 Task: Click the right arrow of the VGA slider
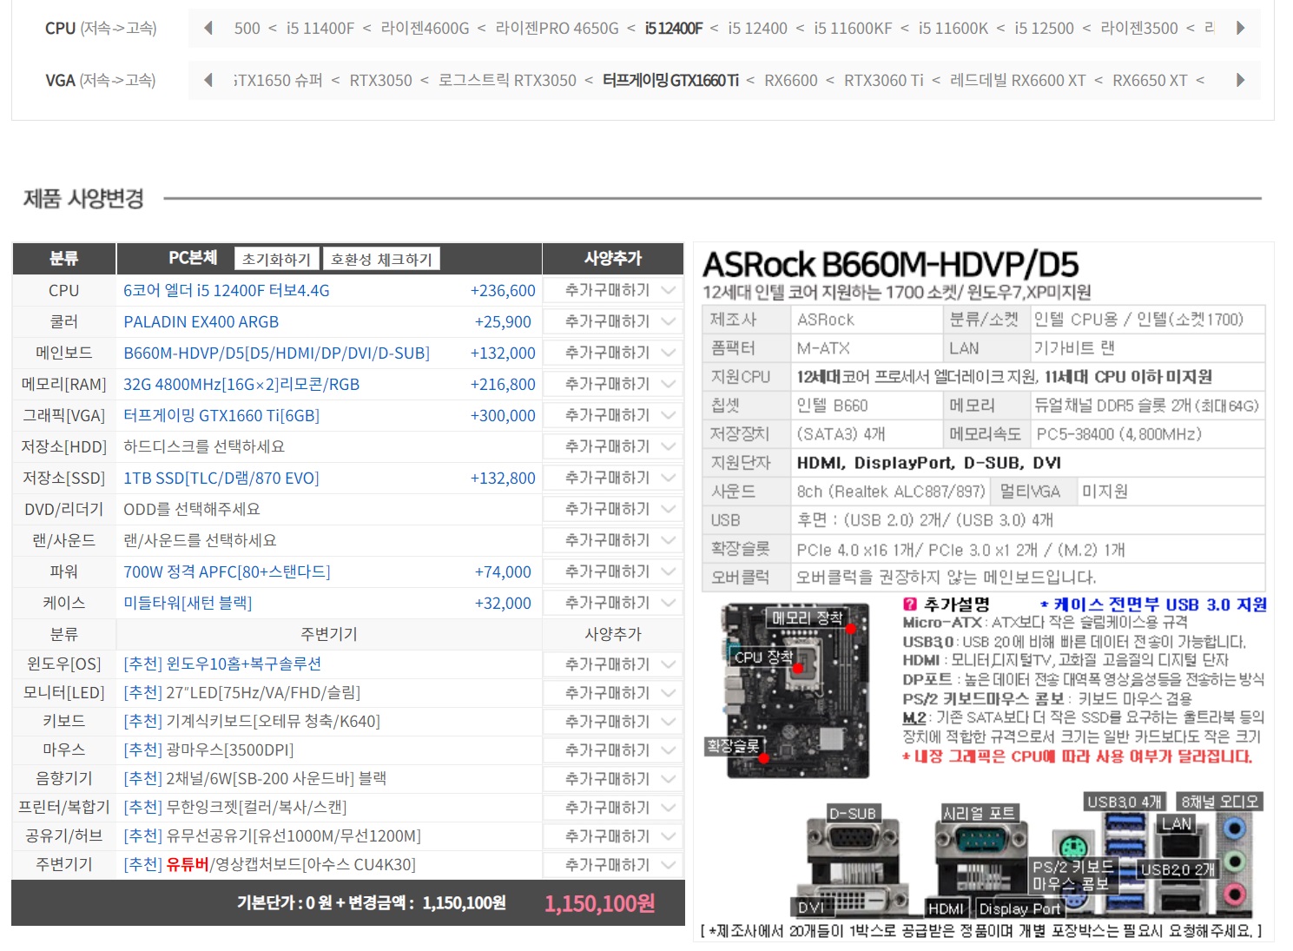(x=1240, y=80)
